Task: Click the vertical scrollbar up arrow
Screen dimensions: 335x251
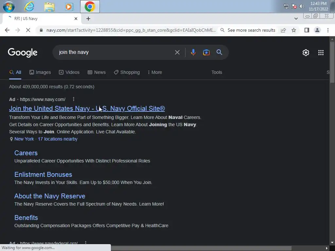Action: 332,39
